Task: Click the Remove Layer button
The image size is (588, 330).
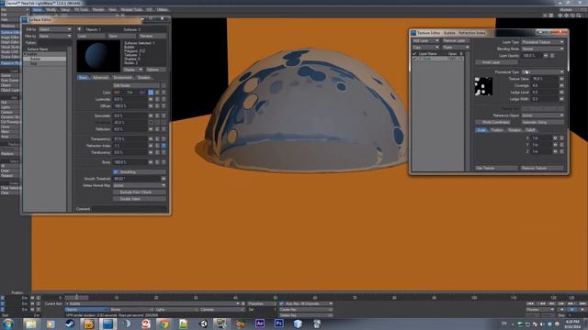Action: point(456,40)
